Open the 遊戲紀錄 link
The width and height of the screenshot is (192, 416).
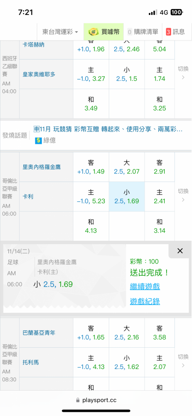click(x=145, y=301)
